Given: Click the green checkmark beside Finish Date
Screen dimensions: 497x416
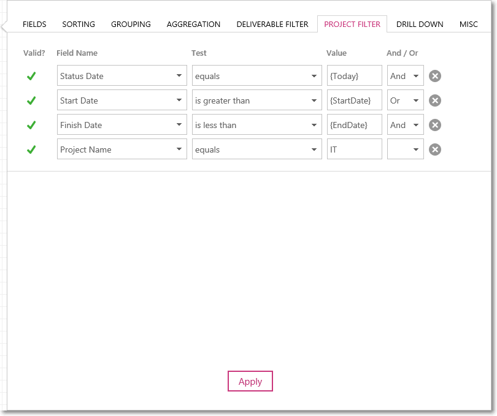Looking at the screenshot, I should [31, 125].
